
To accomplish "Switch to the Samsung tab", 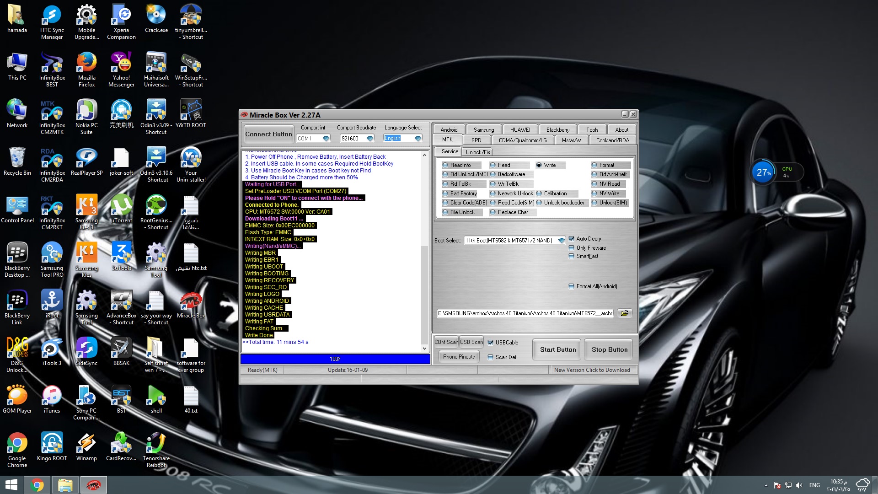I will coord(484,129).
